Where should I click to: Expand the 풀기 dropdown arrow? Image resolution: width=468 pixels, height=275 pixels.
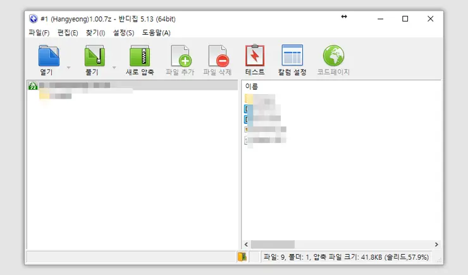(x=114, y=68)
